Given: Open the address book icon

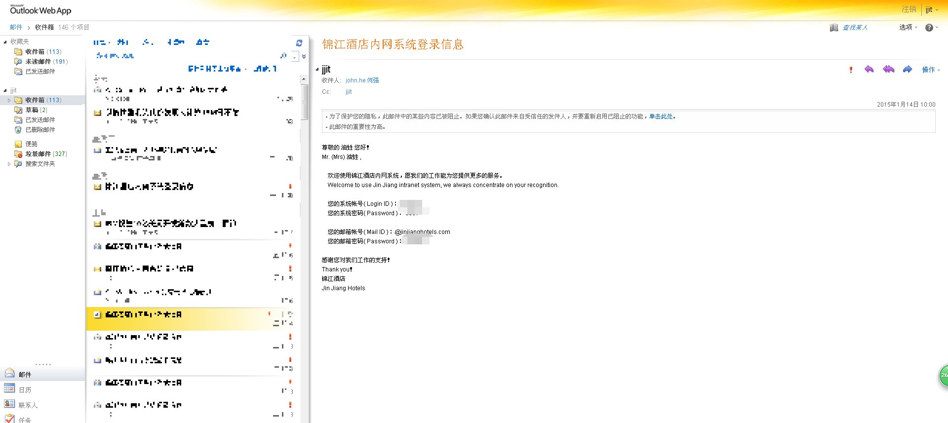Looking at the screenshot, I should click(834, 28).
